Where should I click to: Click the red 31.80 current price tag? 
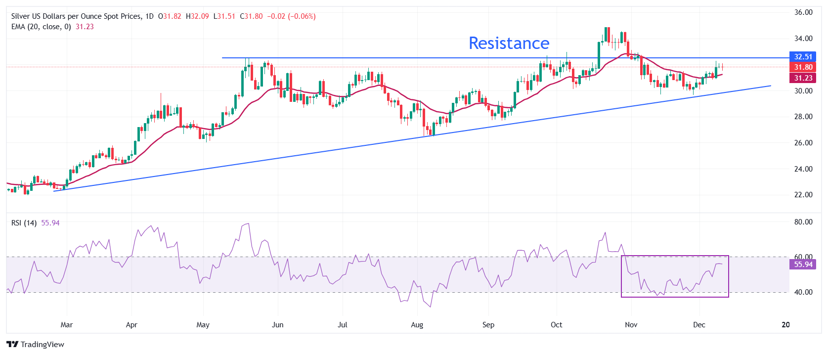click(x=803, y=67)
